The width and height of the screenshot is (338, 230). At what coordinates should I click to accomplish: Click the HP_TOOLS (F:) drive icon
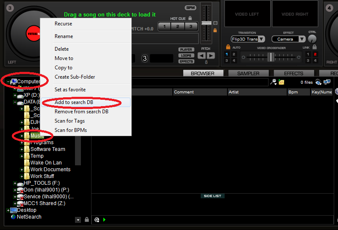[x=20, y=184]
